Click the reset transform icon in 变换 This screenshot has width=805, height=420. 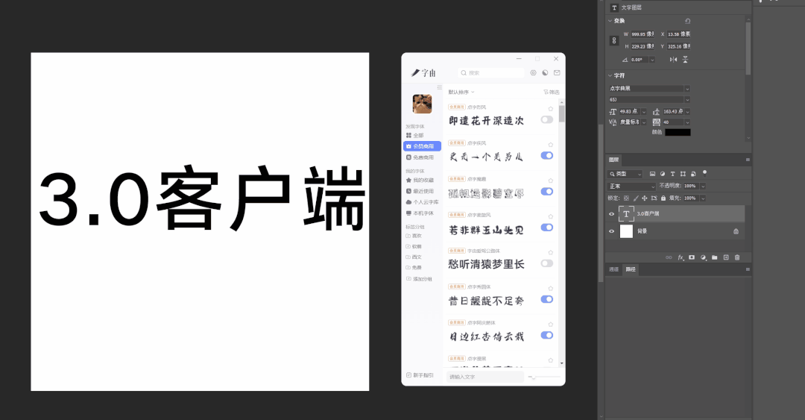coord(687,21)
